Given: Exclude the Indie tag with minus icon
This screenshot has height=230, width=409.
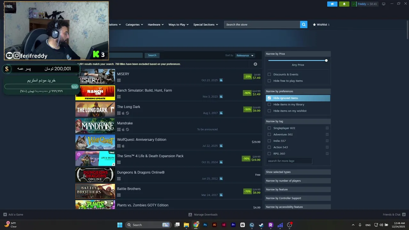Looking at the screenshot, I should point(327,141).
